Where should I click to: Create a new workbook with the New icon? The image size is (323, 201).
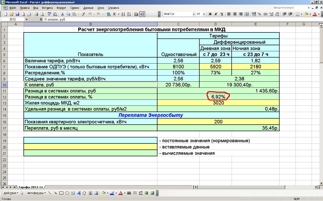6,14
